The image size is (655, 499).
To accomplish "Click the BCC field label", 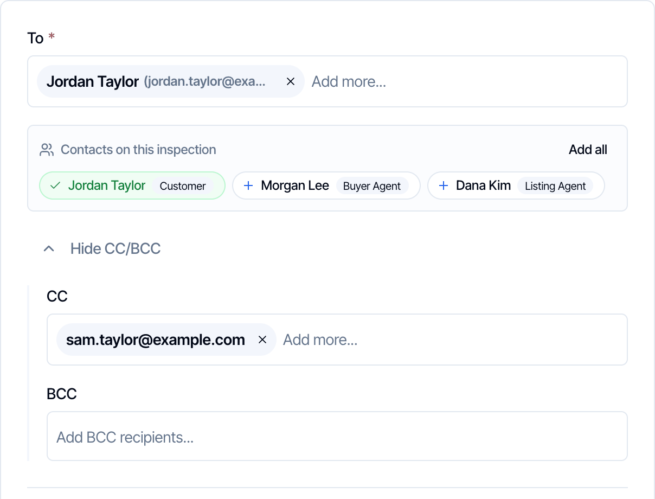I will coord(62,394).
